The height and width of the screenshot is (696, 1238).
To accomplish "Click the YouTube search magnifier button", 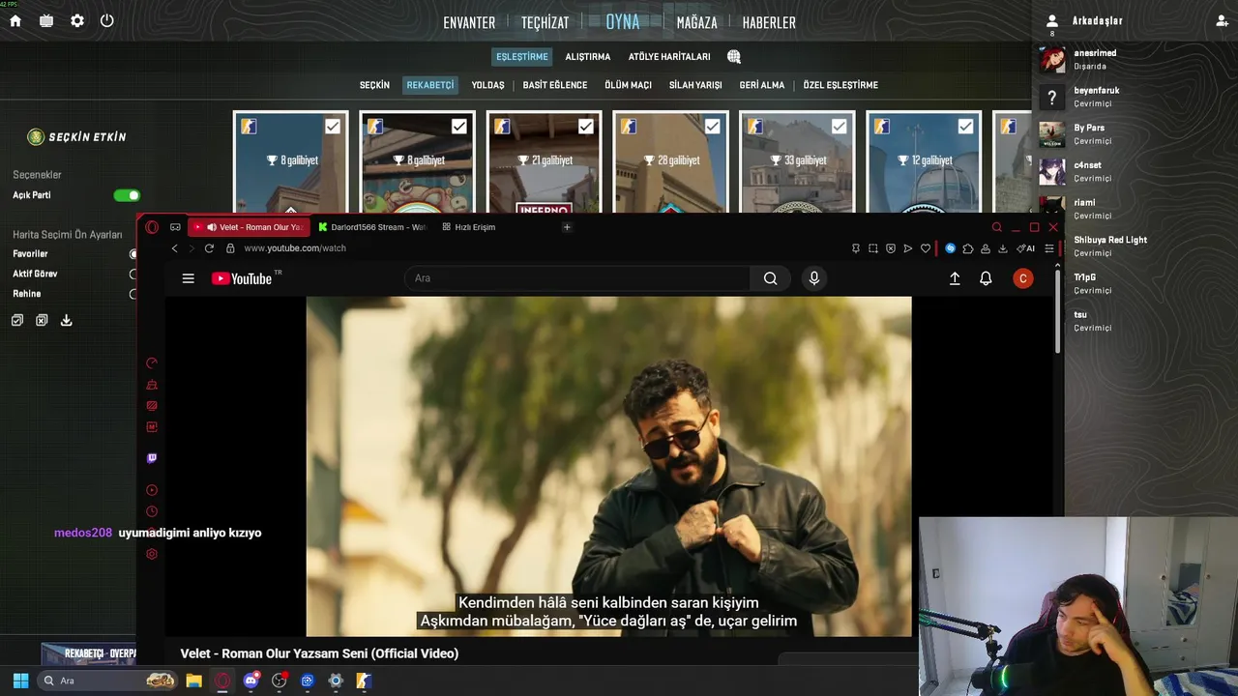I will click(x=770, y=278).
